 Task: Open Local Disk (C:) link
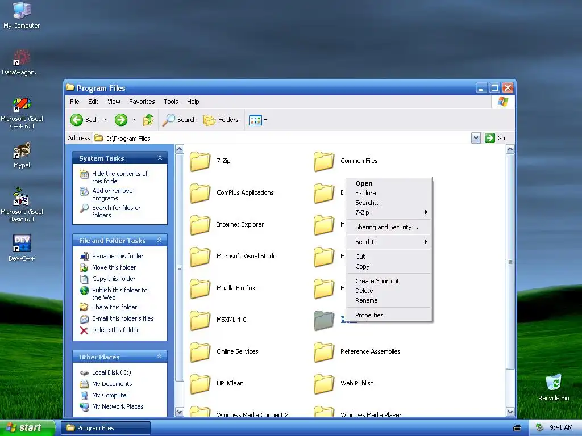coord(111,372)
